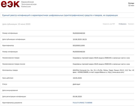Click Изготовитель товара row label
Screen dimensions: 135x106
click(10, 70)
